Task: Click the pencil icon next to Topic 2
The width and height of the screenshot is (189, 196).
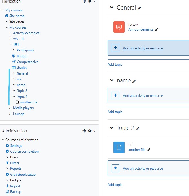Action: tap(137, 129)
